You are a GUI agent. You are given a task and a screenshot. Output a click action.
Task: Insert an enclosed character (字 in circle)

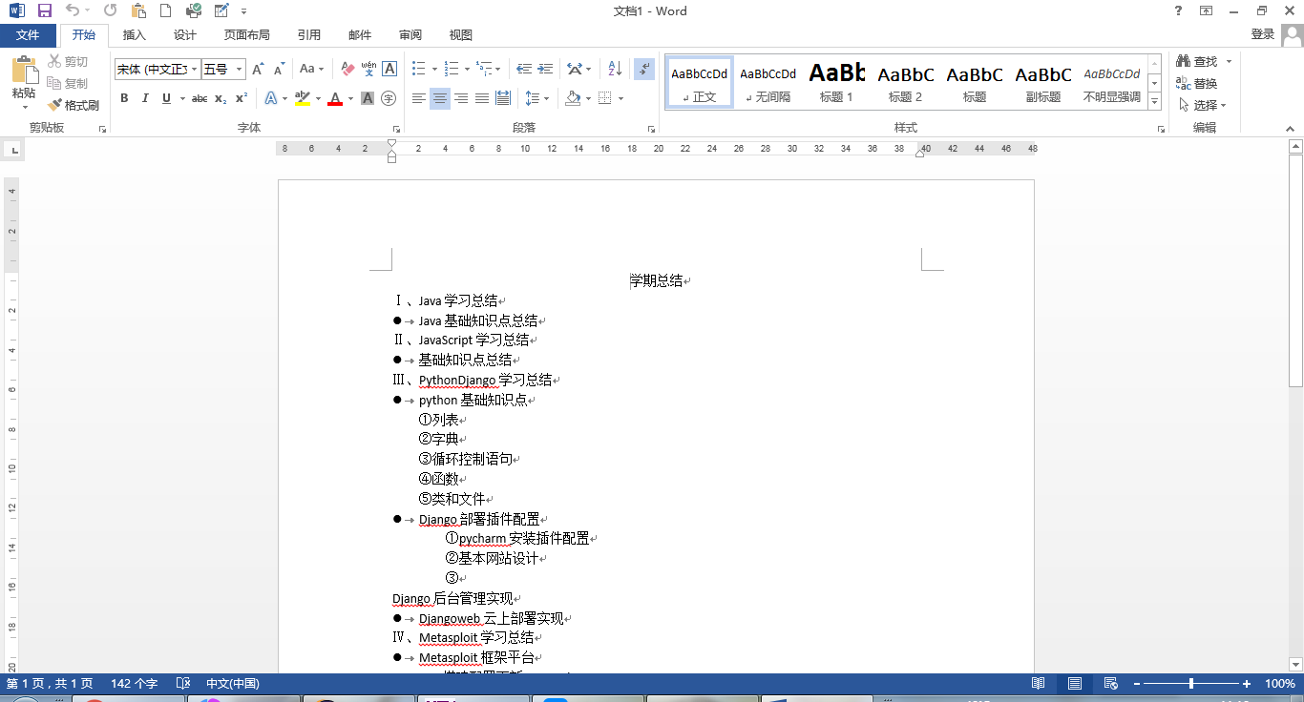click(389, 98)
